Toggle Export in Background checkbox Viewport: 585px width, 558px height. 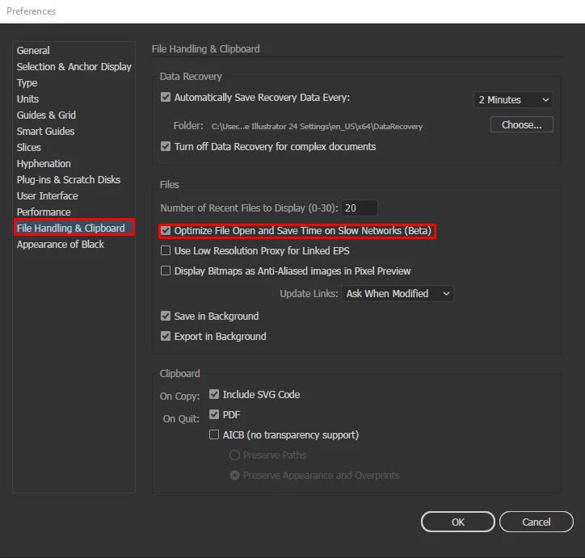(166, 336)
